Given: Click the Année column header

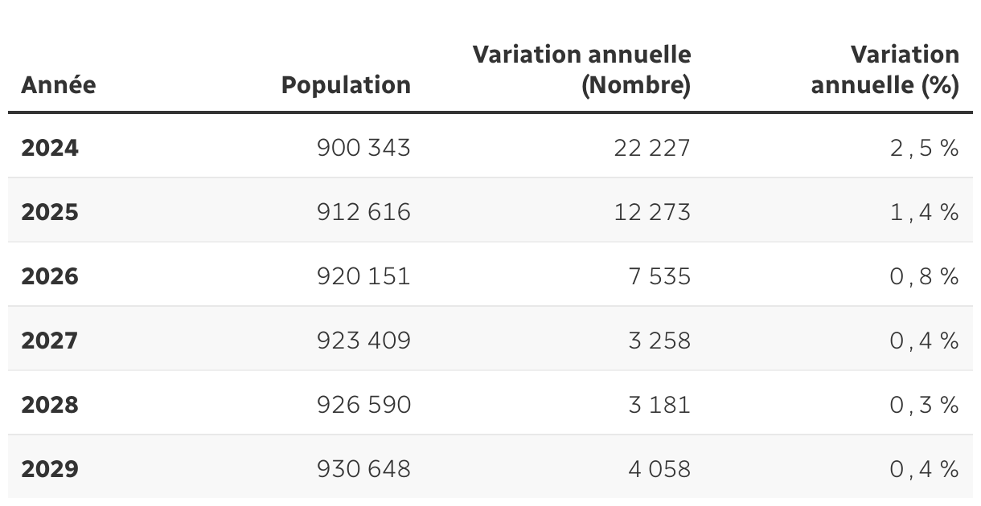Looking at the screenshot, I should [x=58, y=85].
